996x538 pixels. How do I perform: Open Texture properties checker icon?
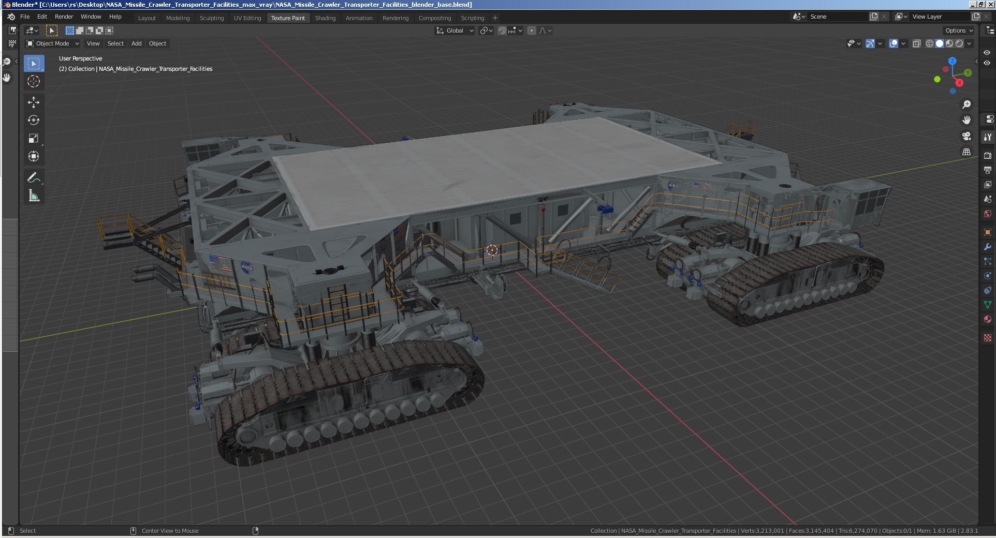point(988,338)
